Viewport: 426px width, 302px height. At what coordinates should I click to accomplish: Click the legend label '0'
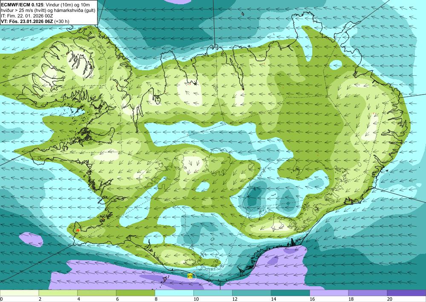tap(1, 299)
